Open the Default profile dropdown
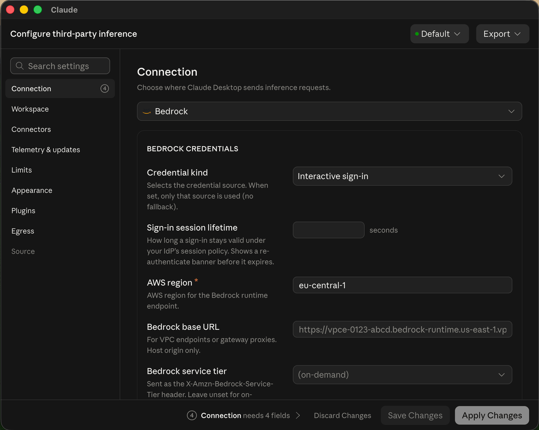 [439, 34]
